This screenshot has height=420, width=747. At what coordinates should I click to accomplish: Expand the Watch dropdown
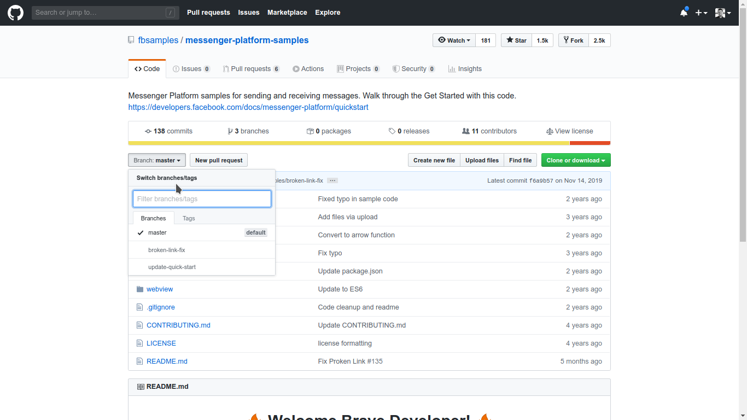point(454,40)
